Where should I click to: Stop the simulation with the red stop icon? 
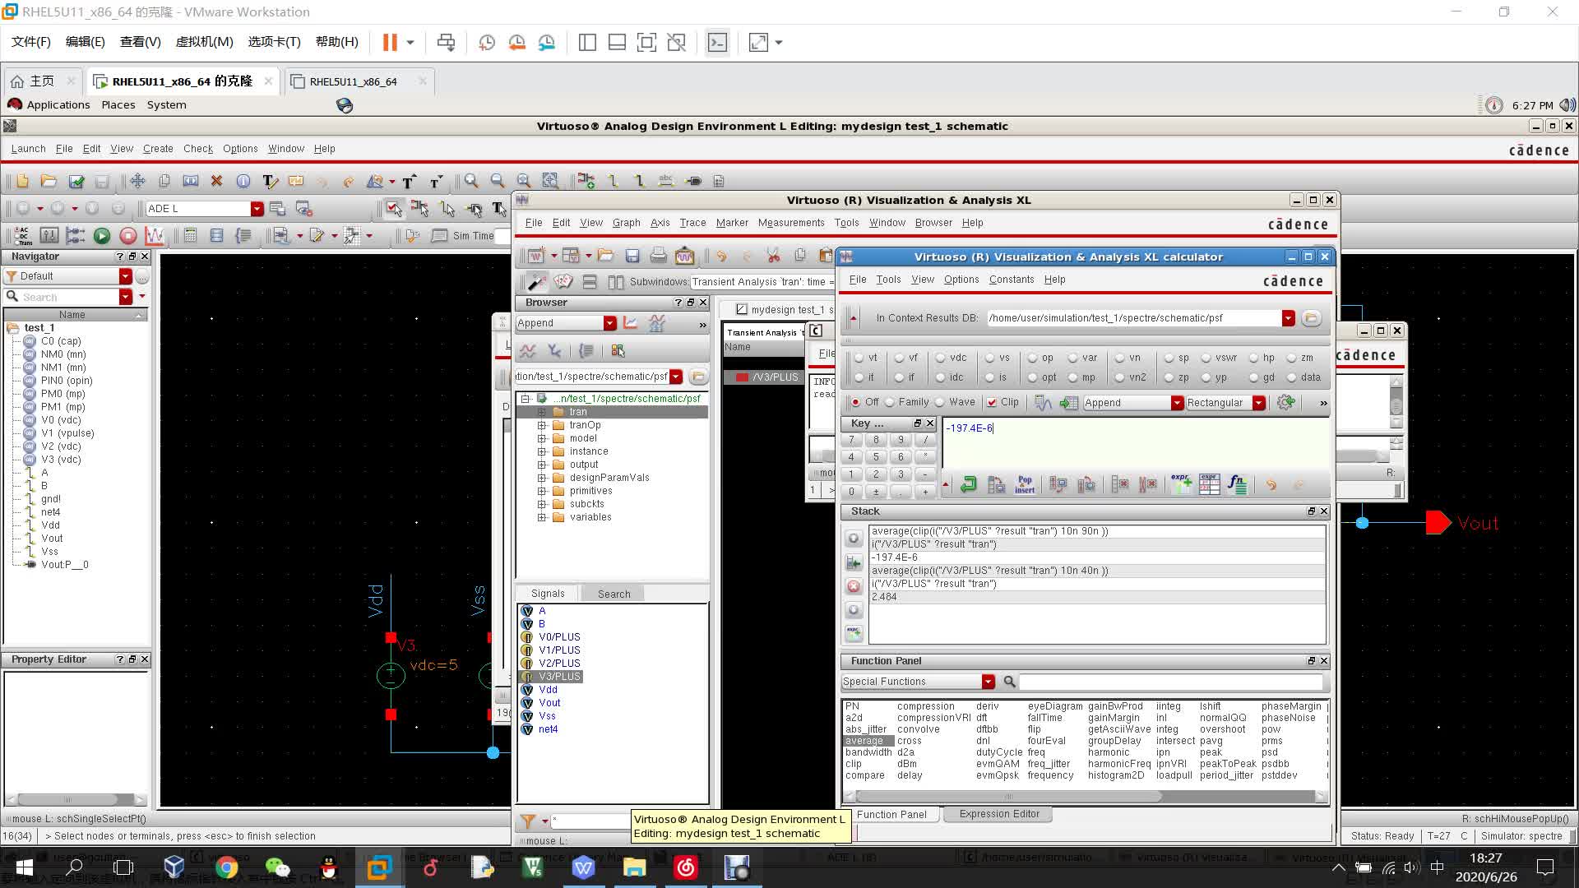click(x=127, y=236)
